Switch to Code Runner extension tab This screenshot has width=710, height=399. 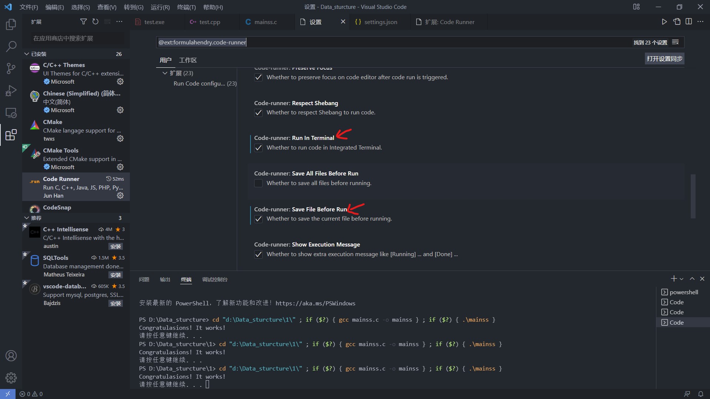click(x=450, y=22)
